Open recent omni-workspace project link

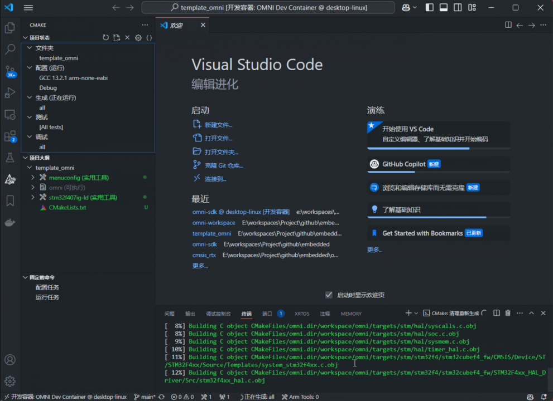pyautogui.click(x=214, y=223)
